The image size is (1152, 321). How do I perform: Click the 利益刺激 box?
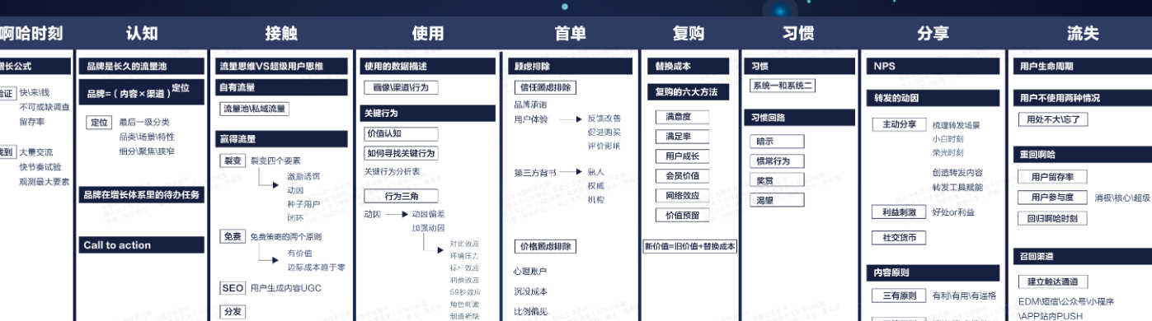coord(899,212)
